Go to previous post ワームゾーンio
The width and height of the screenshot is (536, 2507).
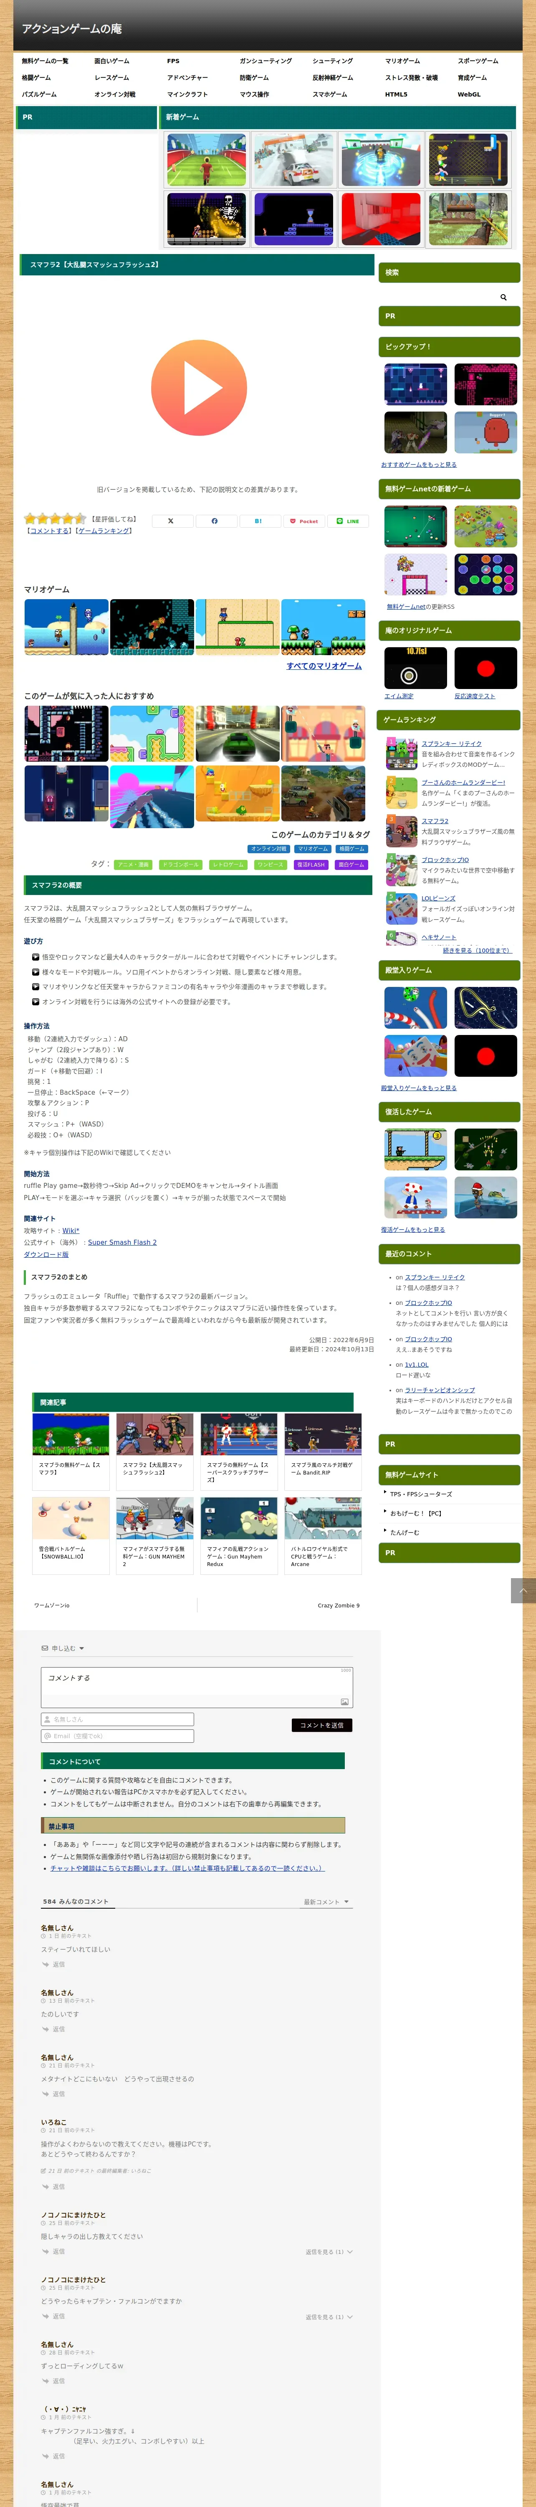pyautogui.click(x=52, y=1606)
